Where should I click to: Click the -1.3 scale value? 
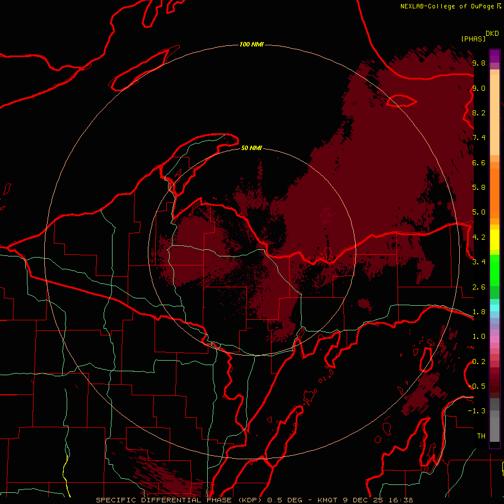pyautogui.click(x=477, y=411)
